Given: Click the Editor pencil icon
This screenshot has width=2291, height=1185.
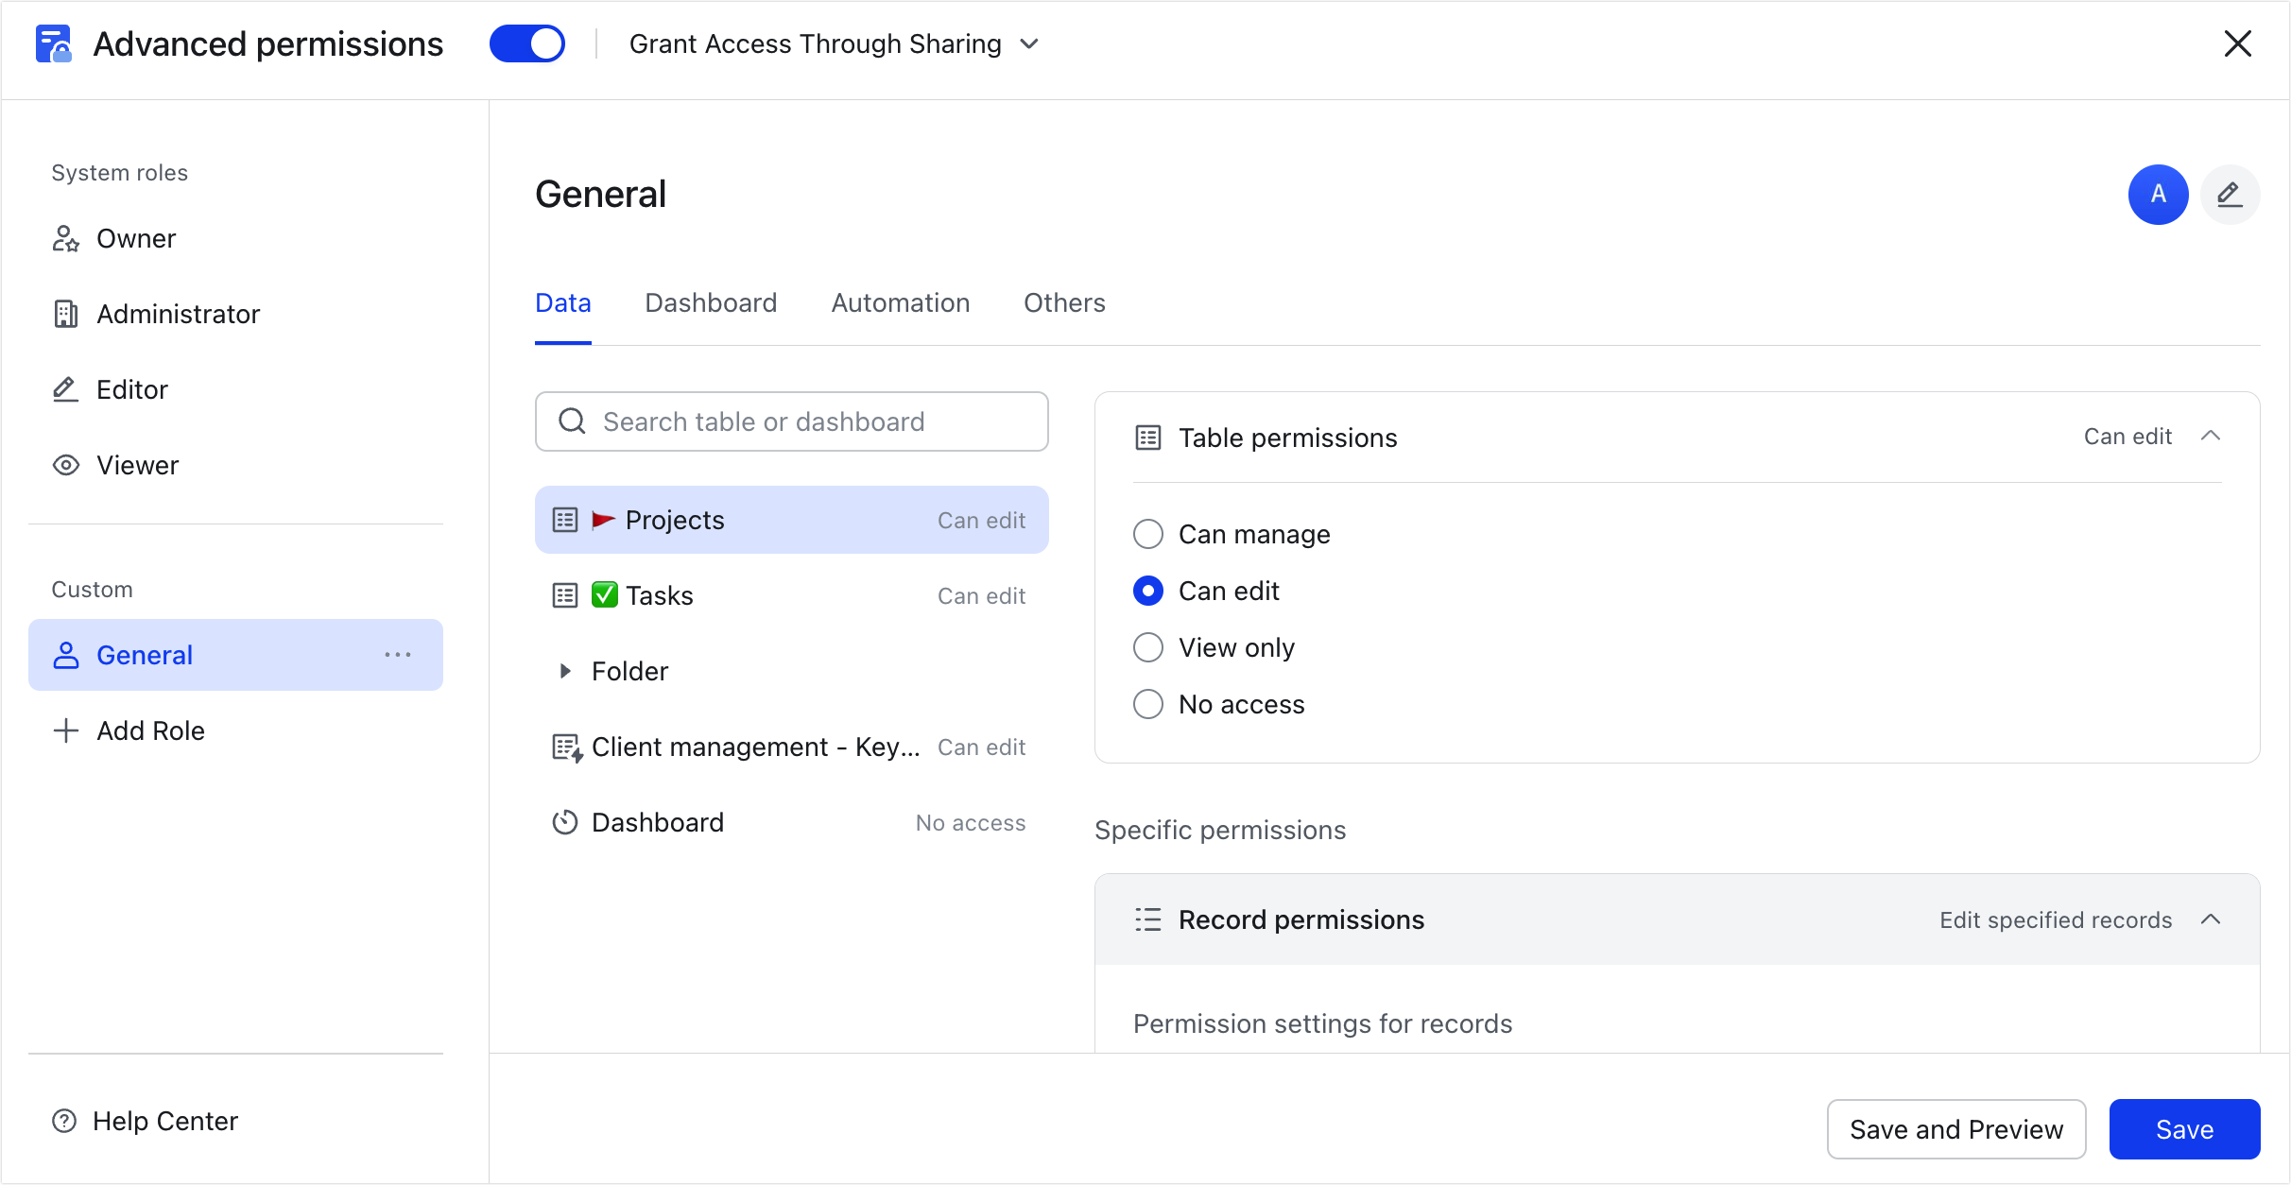Looking at the screenshot, I should tap(64, 388).
